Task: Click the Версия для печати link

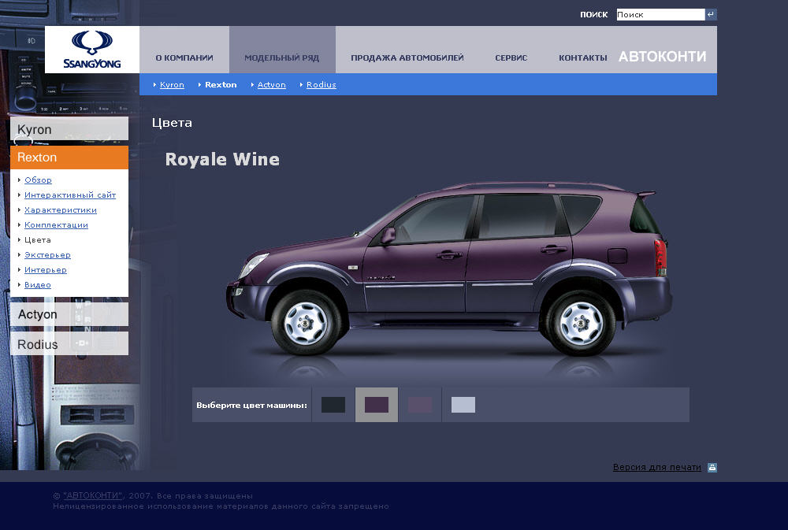Action: 656,468
